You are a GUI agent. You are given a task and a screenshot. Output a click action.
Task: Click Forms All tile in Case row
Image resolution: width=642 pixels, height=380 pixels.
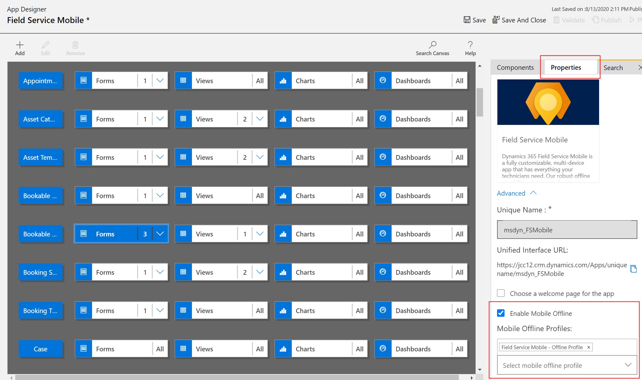point(121,349)
